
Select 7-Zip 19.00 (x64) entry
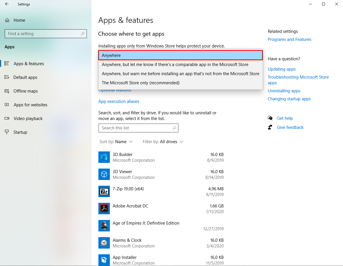[161, 191]
